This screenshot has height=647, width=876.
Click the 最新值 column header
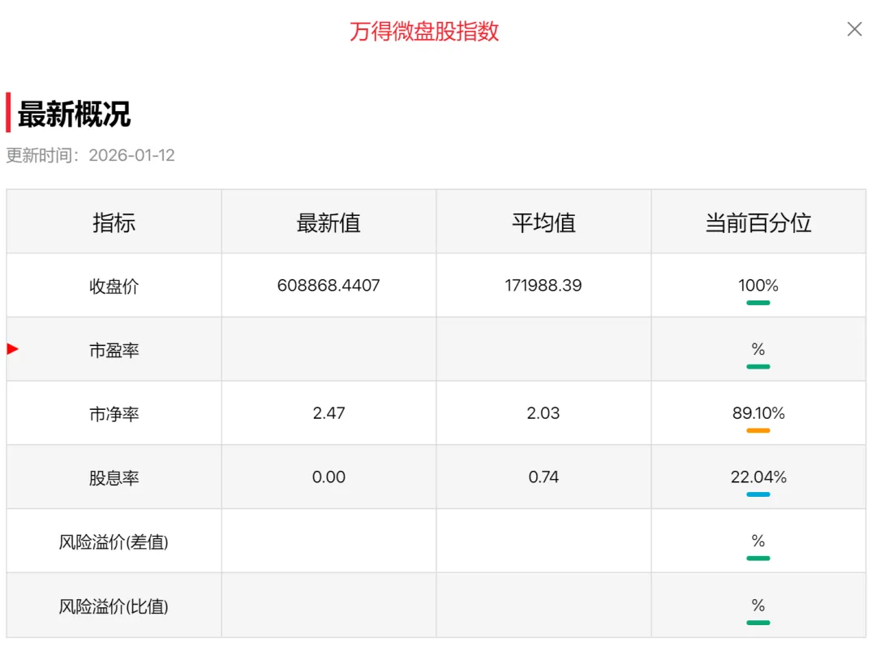coord(328,222)
